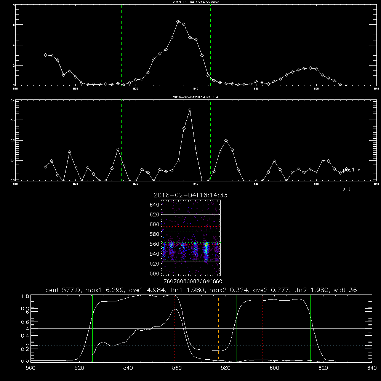Select the highest diamond marker in dusk plot
Screen dimensions: 381x381
[190, 110]
